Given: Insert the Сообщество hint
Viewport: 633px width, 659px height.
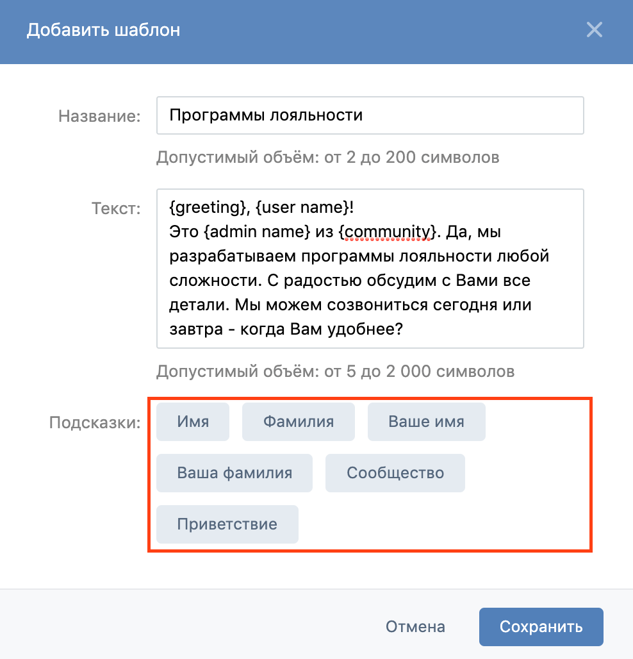Looking at the screenshot, I should (x=395, y=473).
